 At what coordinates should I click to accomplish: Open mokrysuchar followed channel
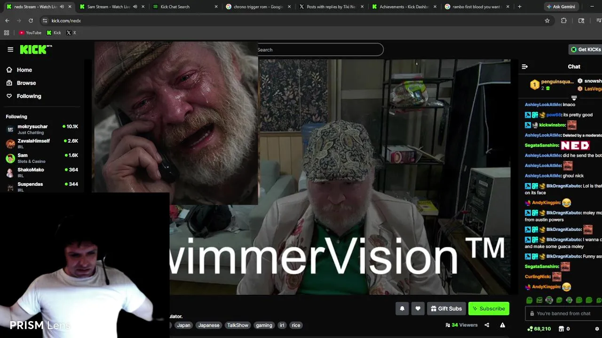42,129
